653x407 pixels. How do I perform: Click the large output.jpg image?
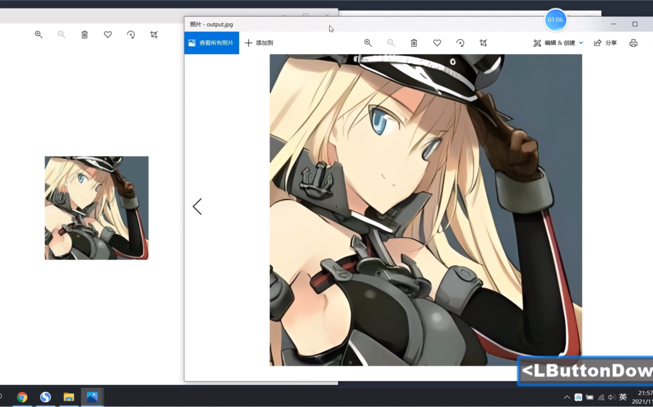tap(426, 210)
